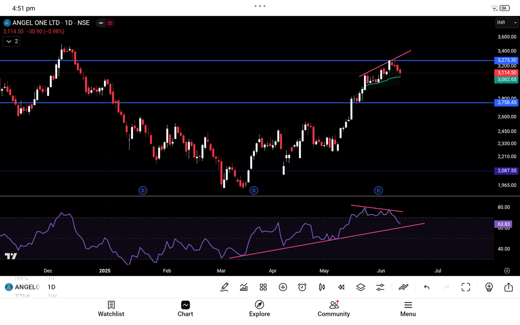
Task: Tap the 3,114.50 −30.90 price change line
Action: 33,32
